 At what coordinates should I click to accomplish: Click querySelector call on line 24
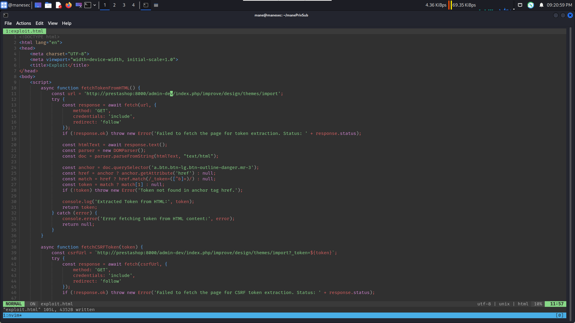131,167
